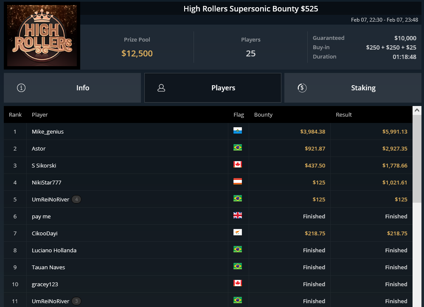Select player gracey123
Screen dimensions: 424x307
tap(45, 284)
